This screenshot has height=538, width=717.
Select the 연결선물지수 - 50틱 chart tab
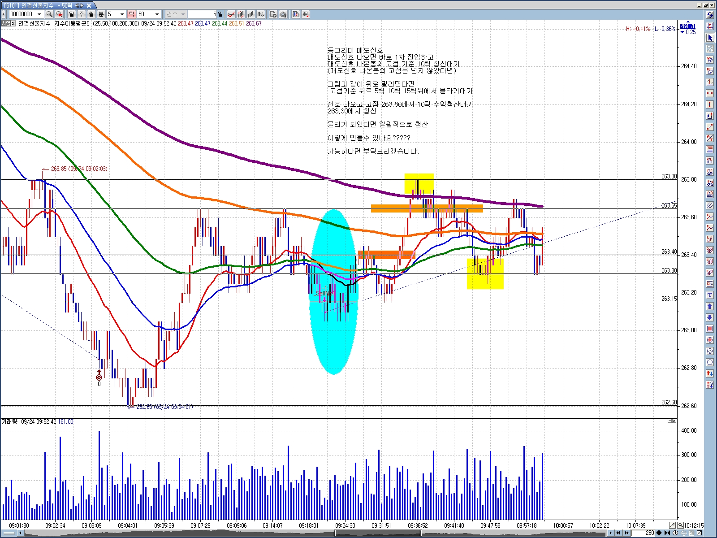coord(45,5)
